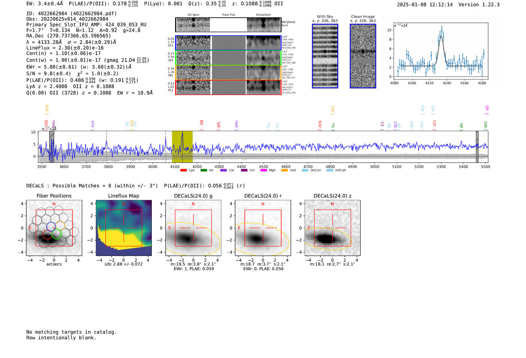Screen dimensions: 526x358
Task: Open the DECaLS(24.0) r image
Action: coord(263,228)
